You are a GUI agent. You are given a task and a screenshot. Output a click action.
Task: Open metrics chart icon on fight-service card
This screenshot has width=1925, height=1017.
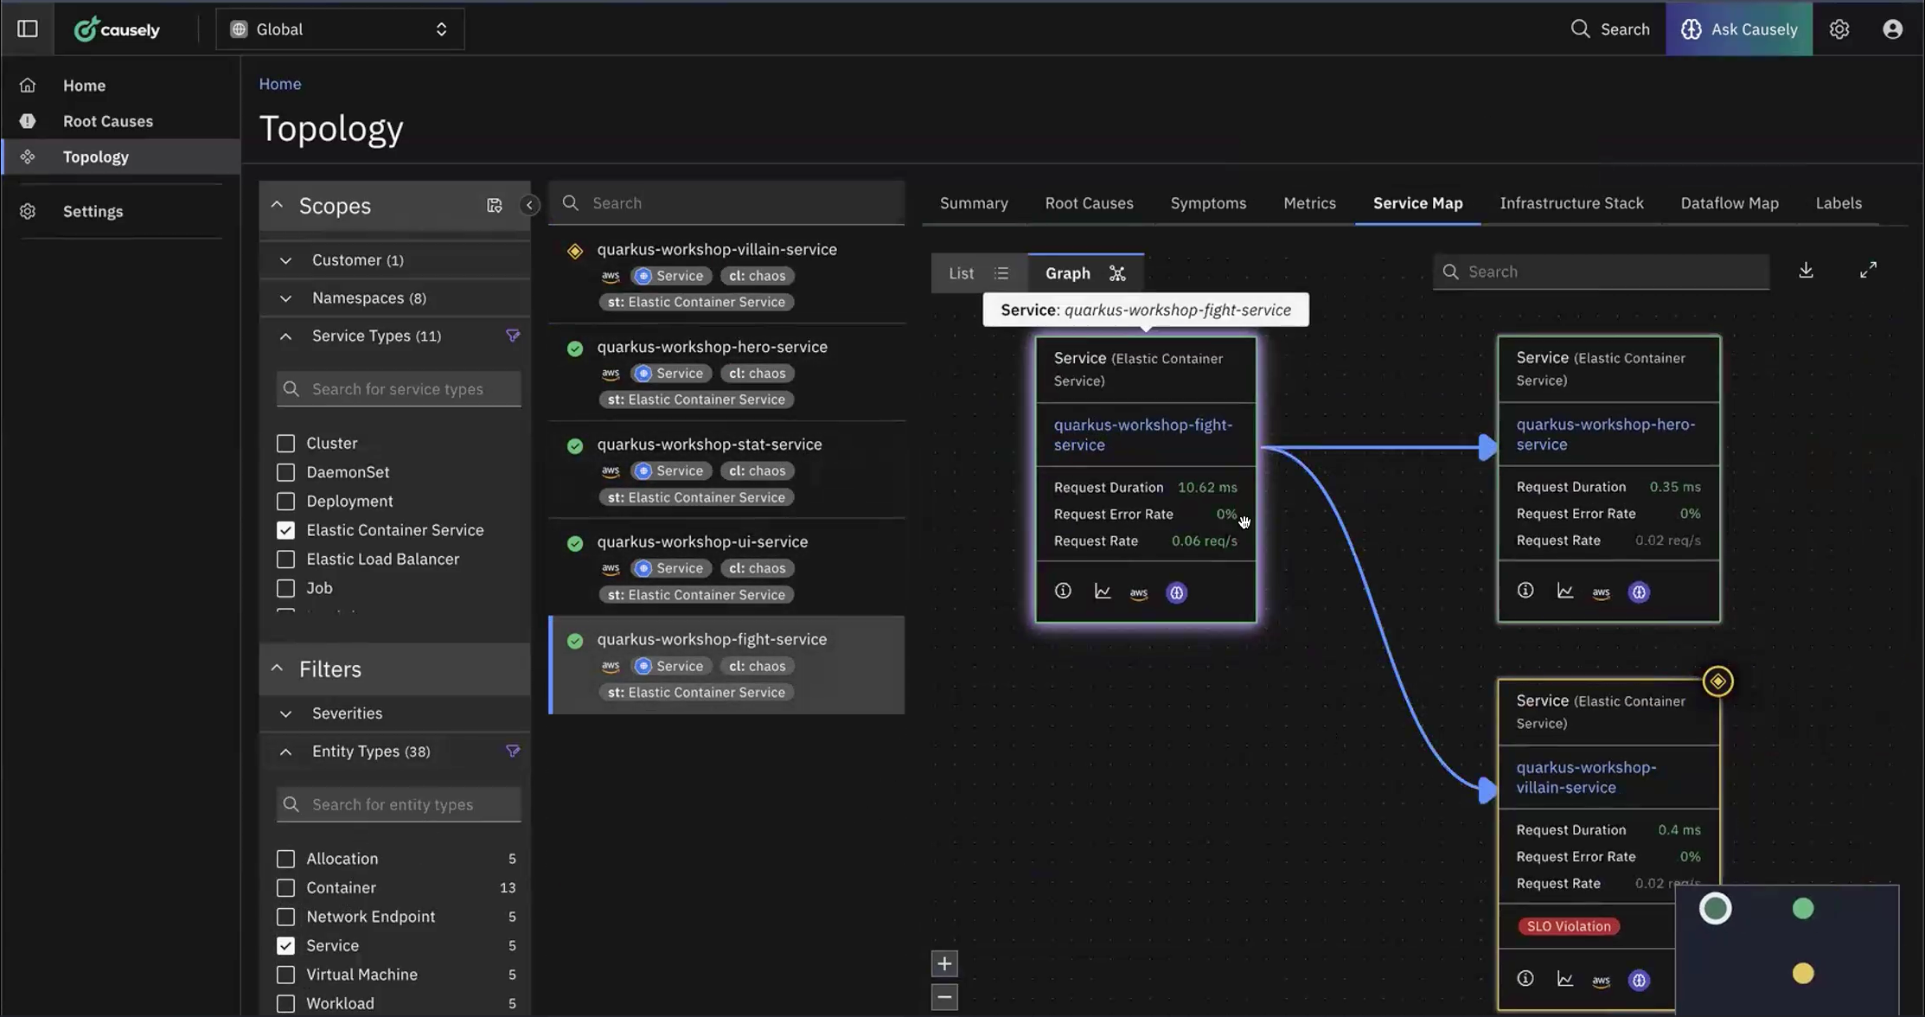(1103, 592)
